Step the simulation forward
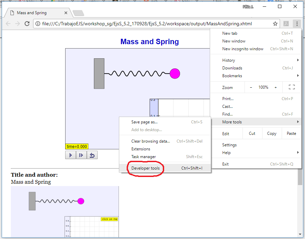The image size is (305, 239). coord(81,155)
